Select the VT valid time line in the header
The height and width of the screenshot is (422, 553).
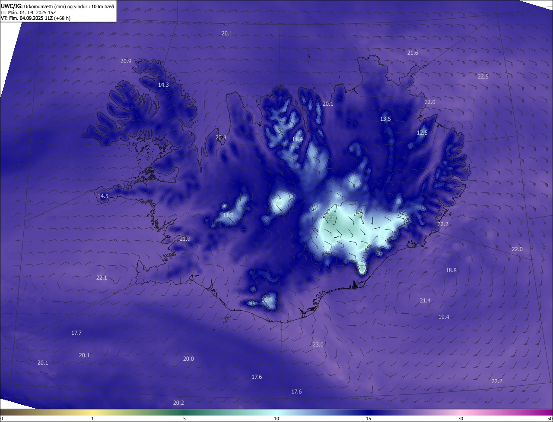(35, 18)
